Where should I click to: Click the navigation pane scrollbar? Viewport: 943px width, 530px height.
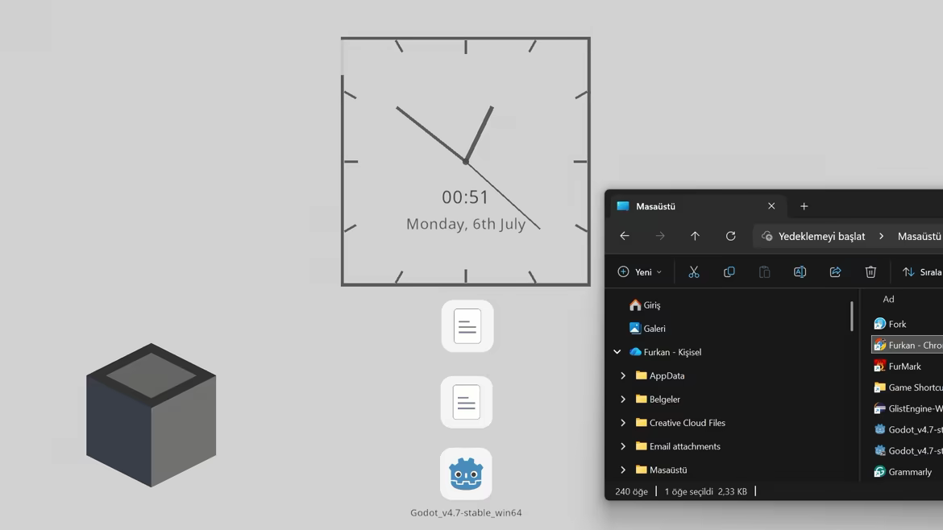click(x=852, y=316)
